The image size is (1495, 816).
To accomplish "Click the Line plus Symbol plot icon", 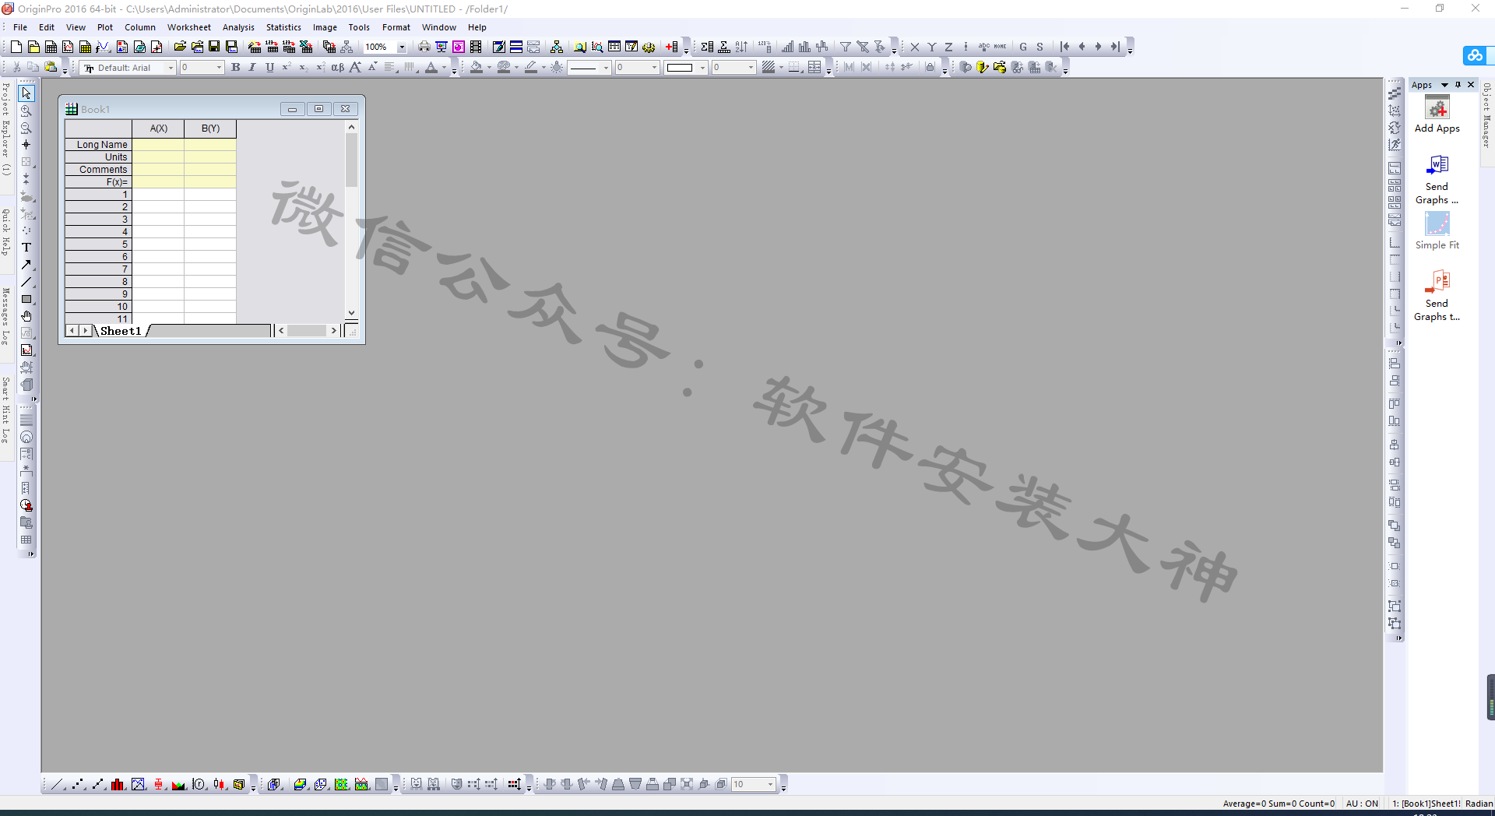I will (98, 784).
